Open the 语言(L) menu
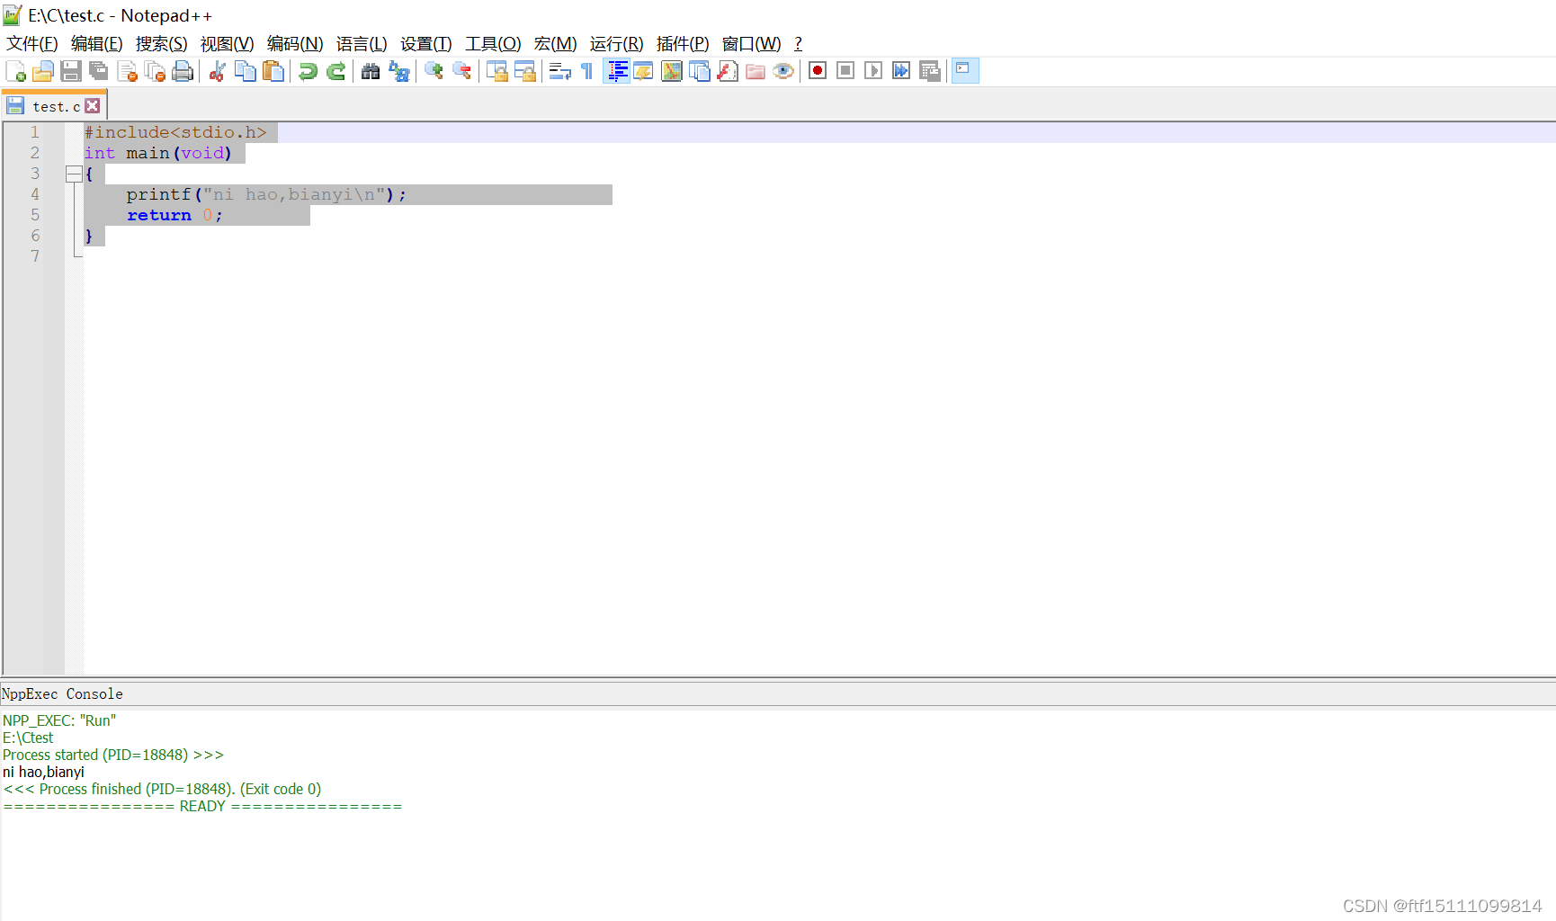The image size is (1556, 921). 360,43
